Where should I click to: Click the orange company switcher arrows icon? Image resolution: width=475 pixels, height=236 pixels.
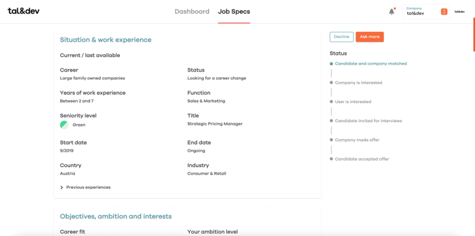[x=444, y=12]
